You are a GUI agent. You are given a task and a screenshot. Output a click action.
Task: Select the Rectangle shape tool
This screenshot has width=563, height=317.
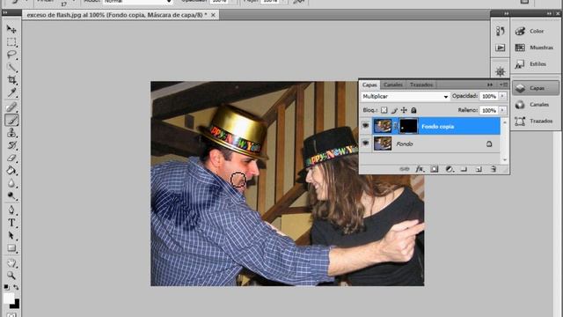(x=11, y=248)
